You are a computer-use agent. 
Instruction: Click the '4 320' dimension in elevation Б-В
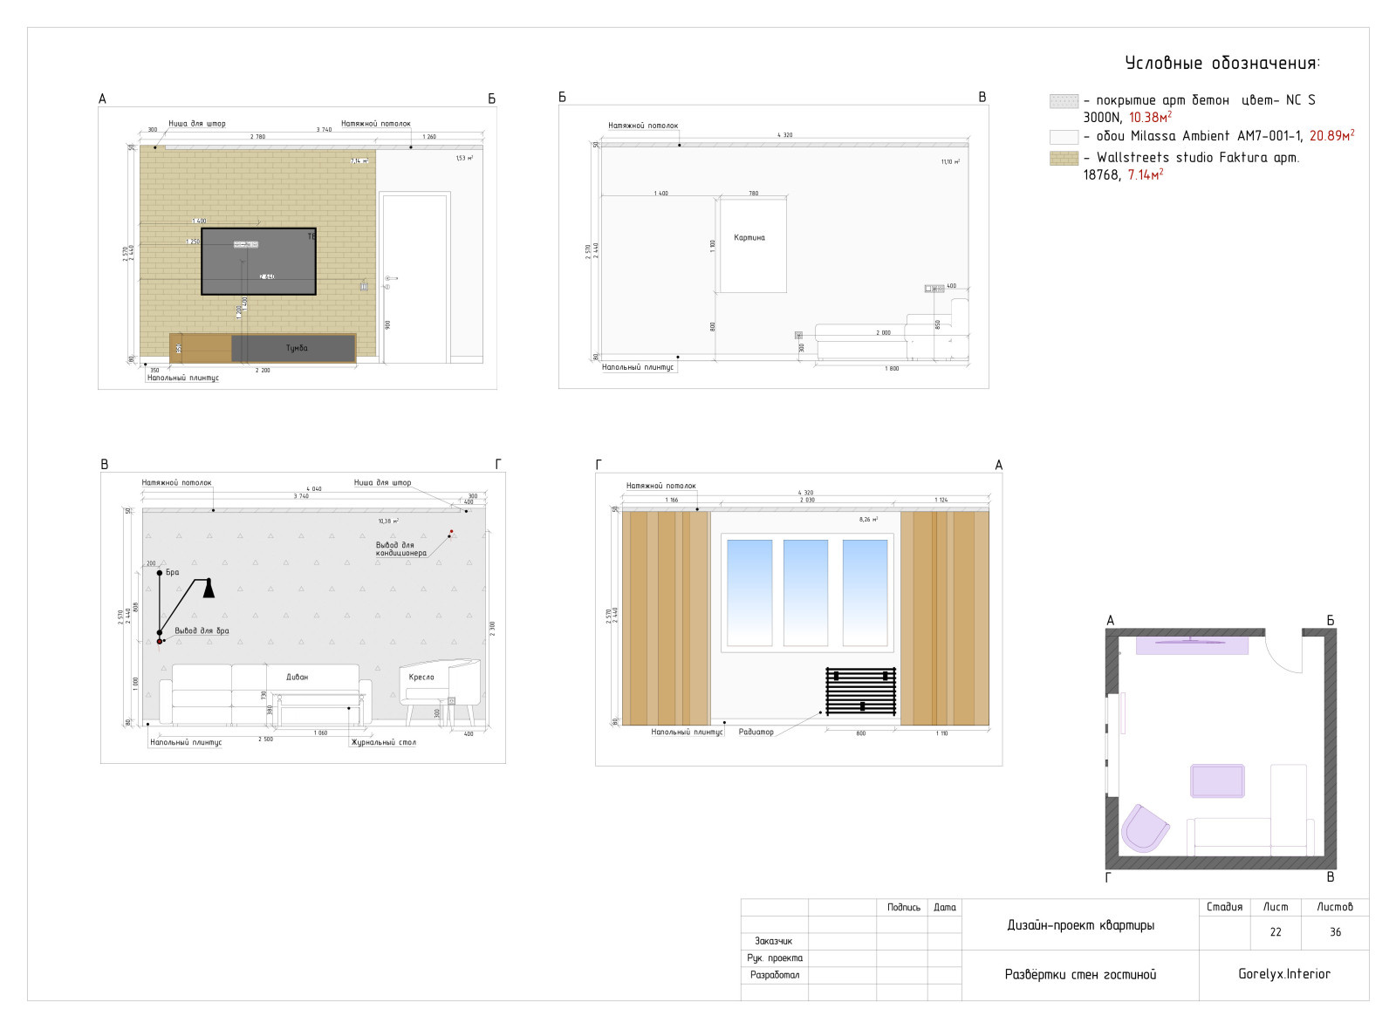[x=785, y=135]
